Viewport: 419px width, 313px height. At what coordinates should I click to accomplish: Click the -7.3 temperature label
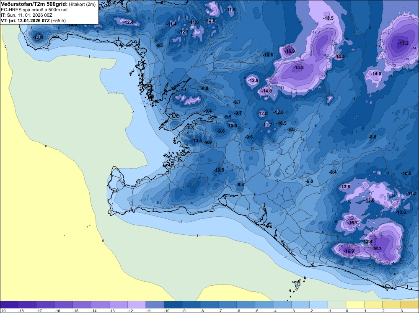(190, 128)
